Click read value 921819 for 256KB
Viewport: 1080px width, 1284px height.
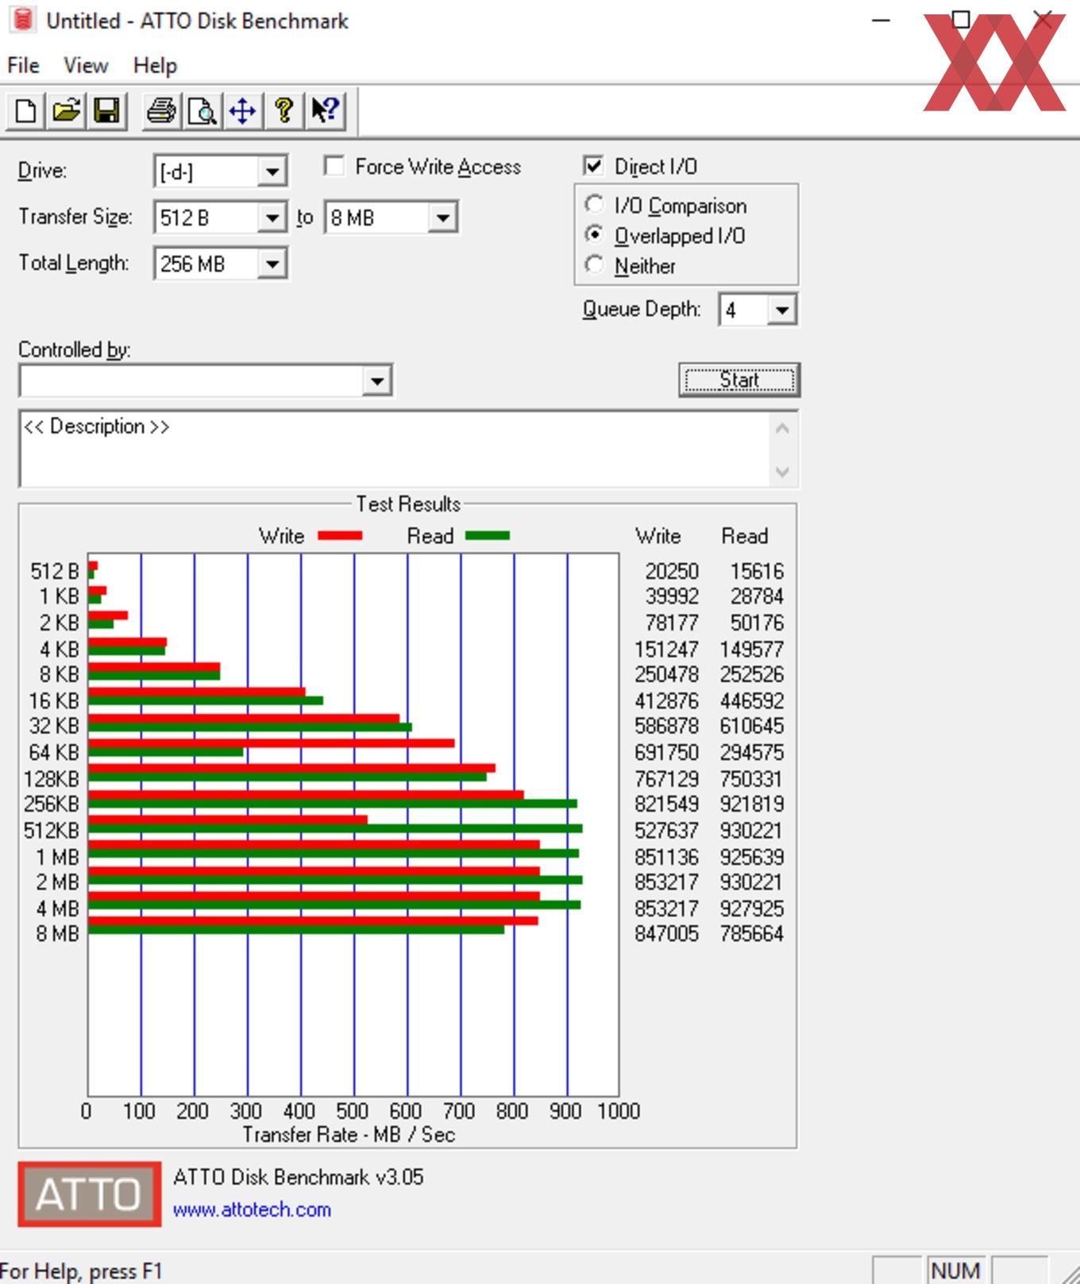click(752, 804)
